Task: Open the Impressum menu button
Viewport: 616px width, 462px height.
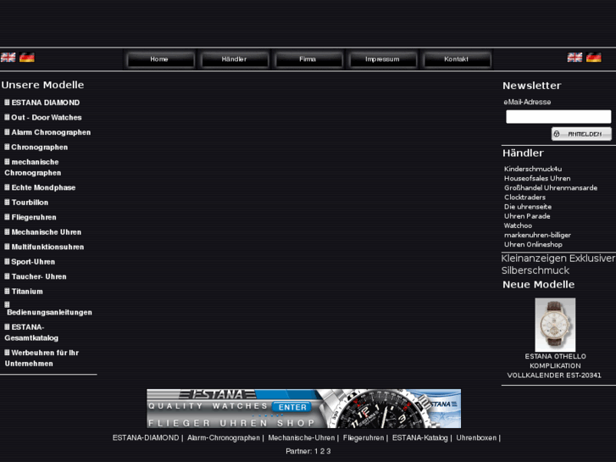Action: tap(382, 59)
